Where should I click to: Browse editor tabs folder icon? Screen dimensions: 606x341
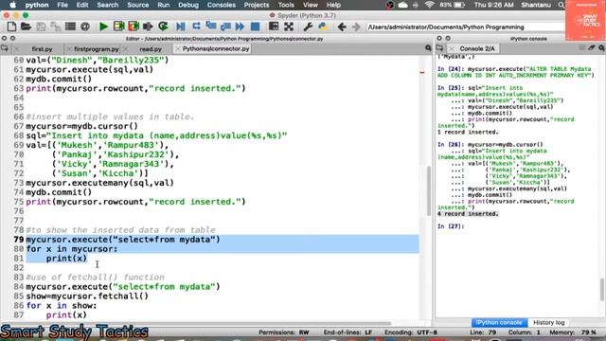(x=5, y=48)
